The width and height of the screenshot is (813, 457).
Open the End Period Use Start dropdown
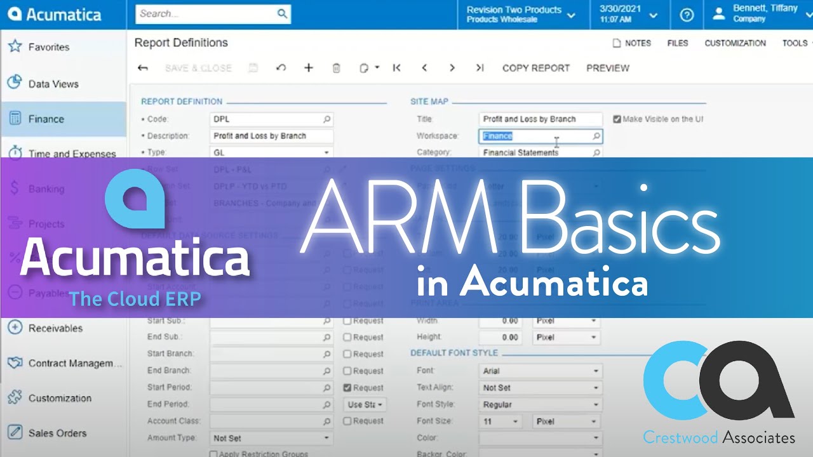(x=366, y=404)
